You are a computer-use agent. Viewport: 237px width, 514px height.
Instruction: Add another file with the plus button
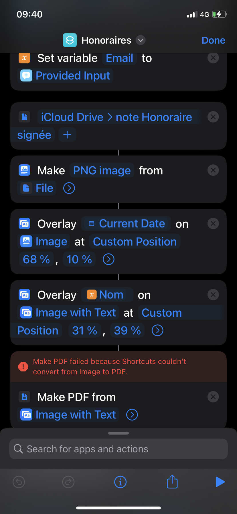67,135
